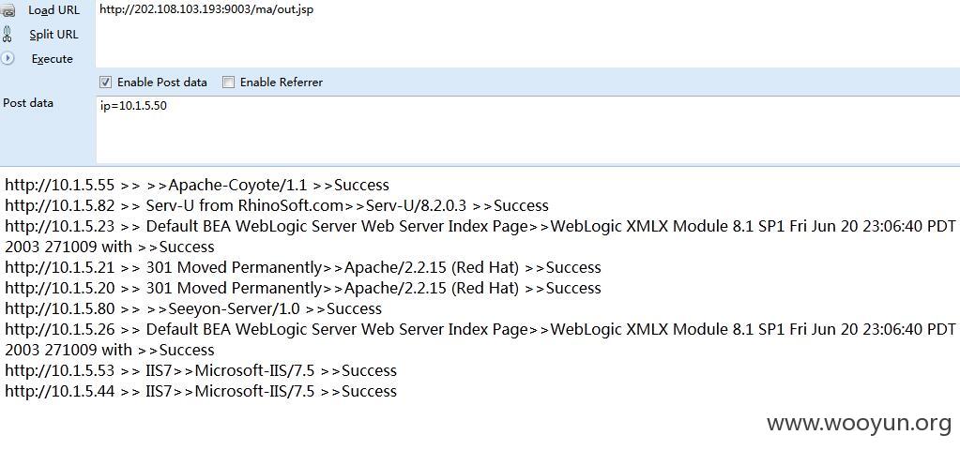Click into the Post data field with ip=10.1.5.50
The image size is (960, 450).
click(x=527, y=129)
